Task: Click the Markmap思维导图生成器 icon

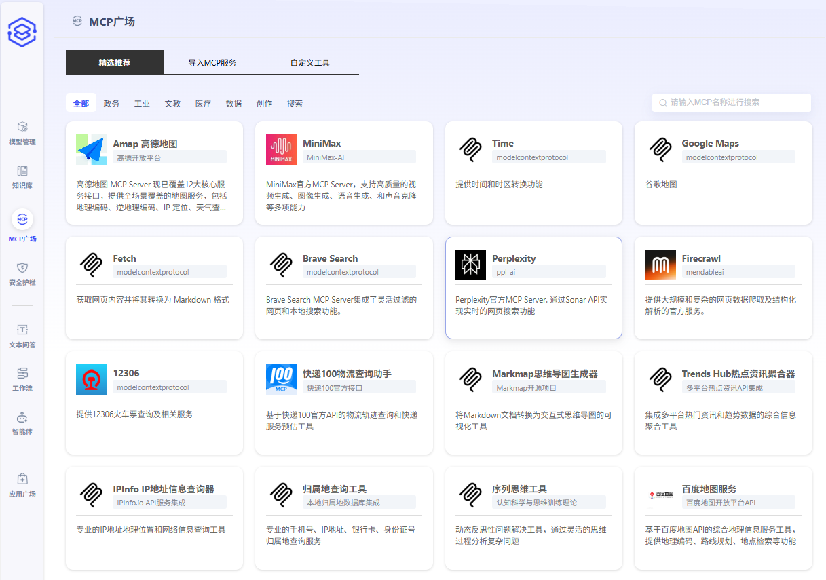Action: 470,380
